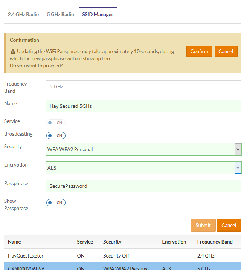Select the SSID Manager tab
The height and width of the screenshot is (270, 247).
click(98, 15)
